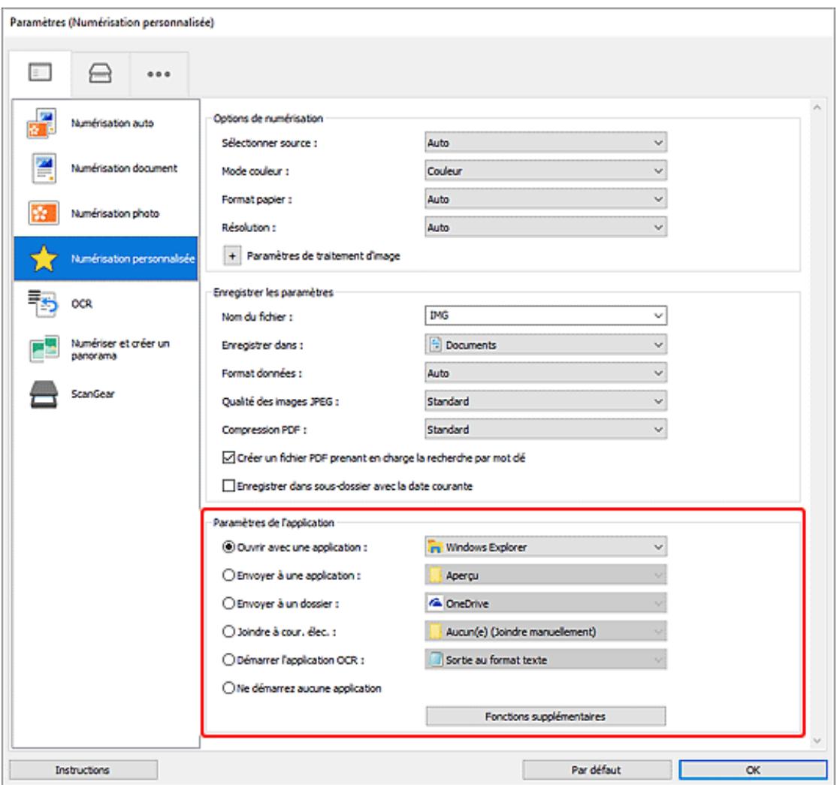Click the Numérisation photo label
Screen dimensions: 837x785
[115, 213]
